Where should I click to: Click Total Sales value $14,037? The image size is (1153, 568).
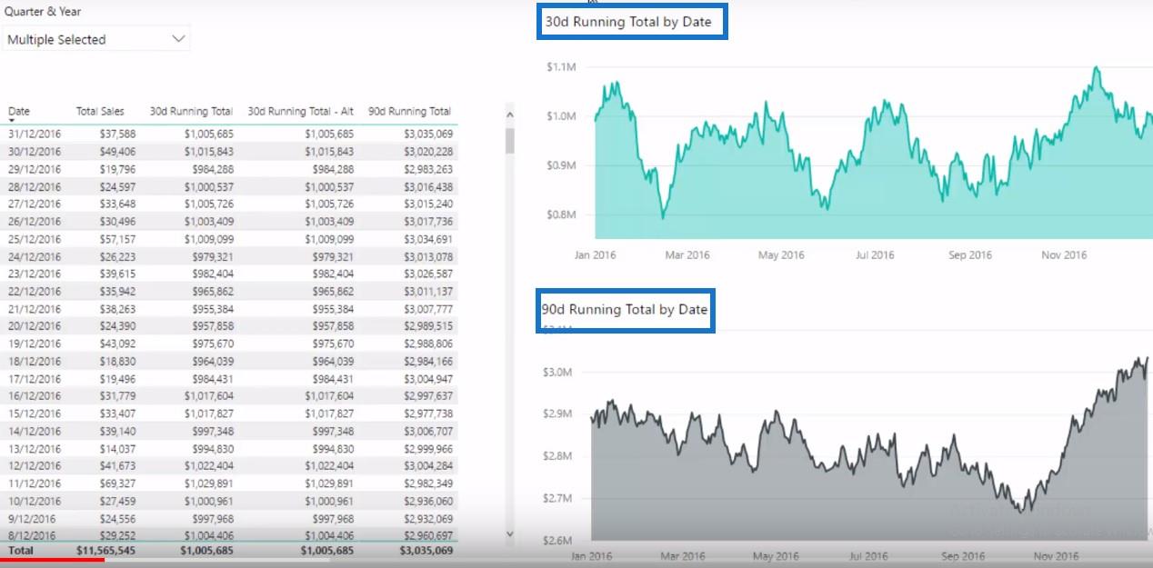(x=117, y=449)
